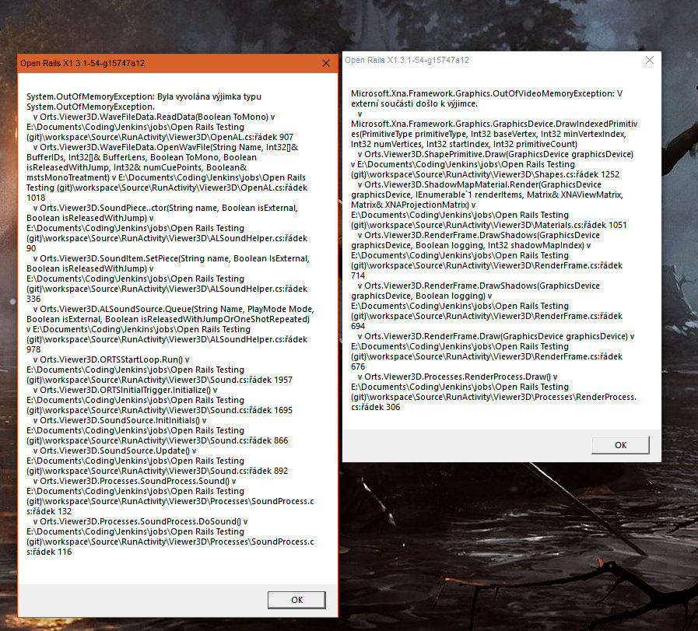Viewport: 698px width, 631px height.
Task: Click the text 'Microsoft.Xna.Framework.Graphics.OutOfVideoMemoryException: V'
Action: (x=486, y=93)
